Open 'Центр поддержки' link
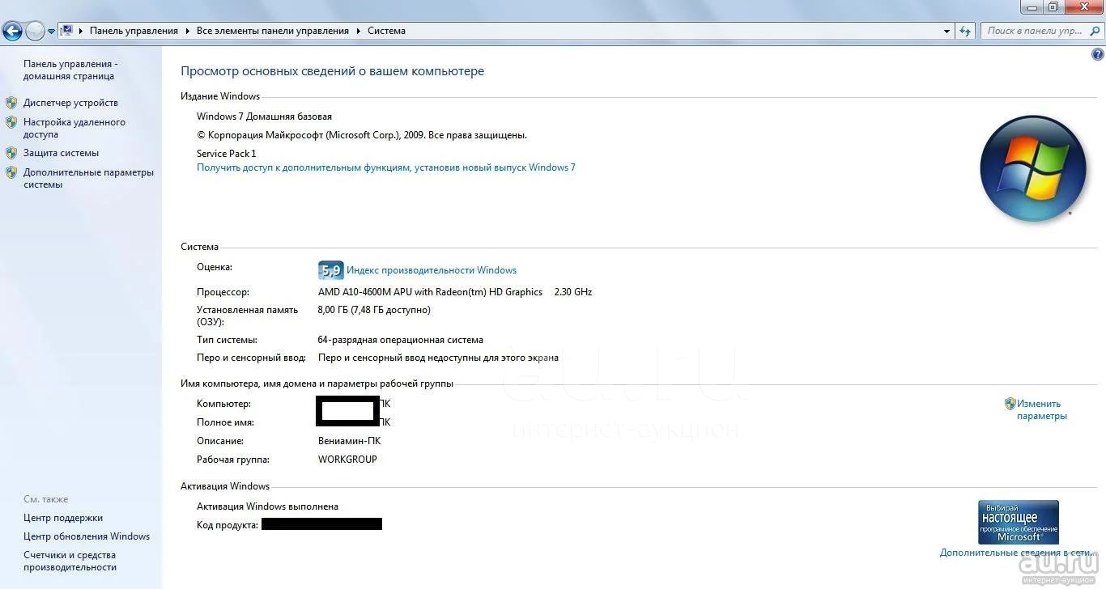Image resolution: width=1106 pixels, height=589 pixels. click(x=63, y=518)
